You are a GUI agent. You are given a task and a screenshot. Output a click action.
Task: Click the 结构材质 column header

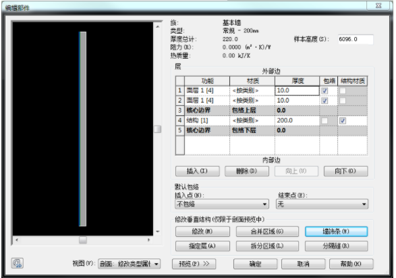tap(353, 81)
